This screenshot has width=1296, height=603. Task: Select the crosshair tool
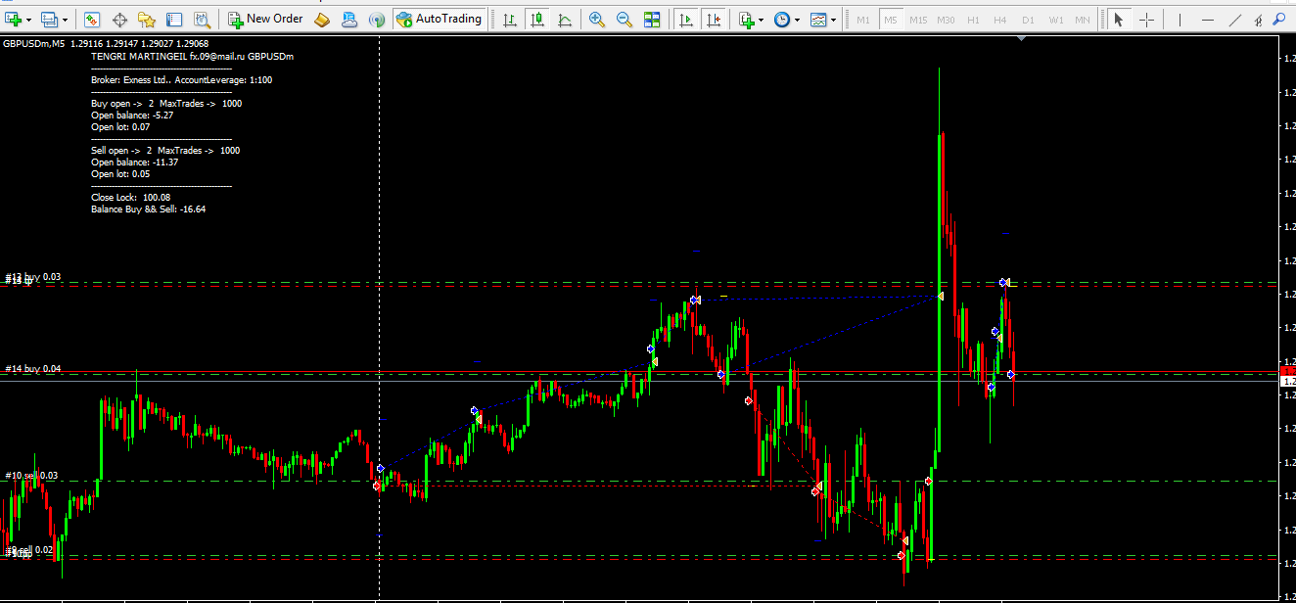click(1146, 19)
